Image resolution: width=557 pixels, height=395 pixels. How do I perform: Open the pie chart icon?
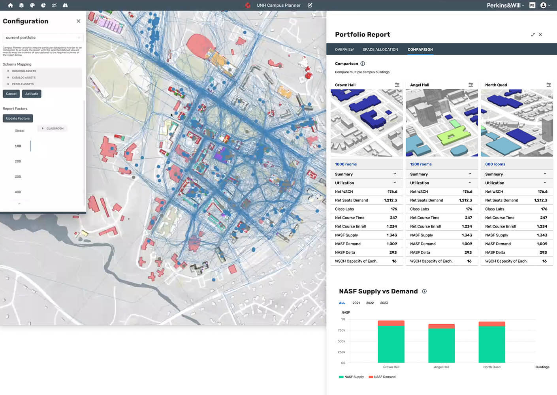click(43, 5)
